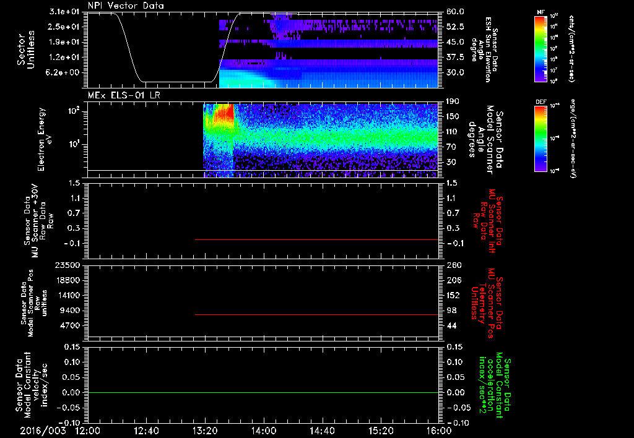The image size is (634, 438).
Task: Click the '260' telemetry tick label
Action: 453,265
